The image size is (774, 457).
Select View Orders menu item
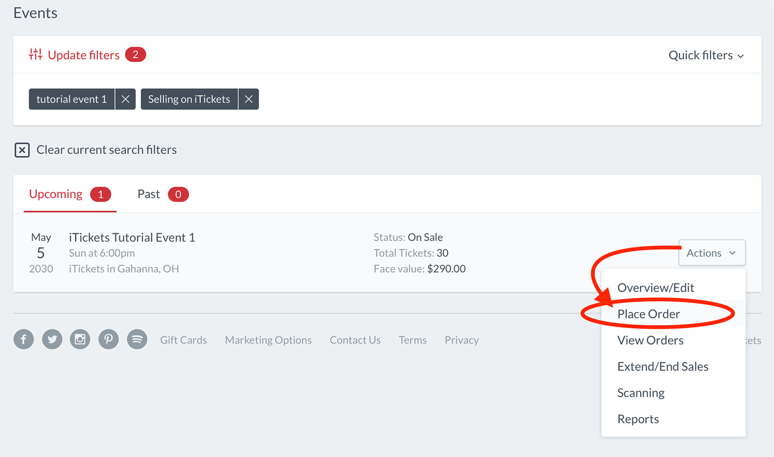point(650,340)
